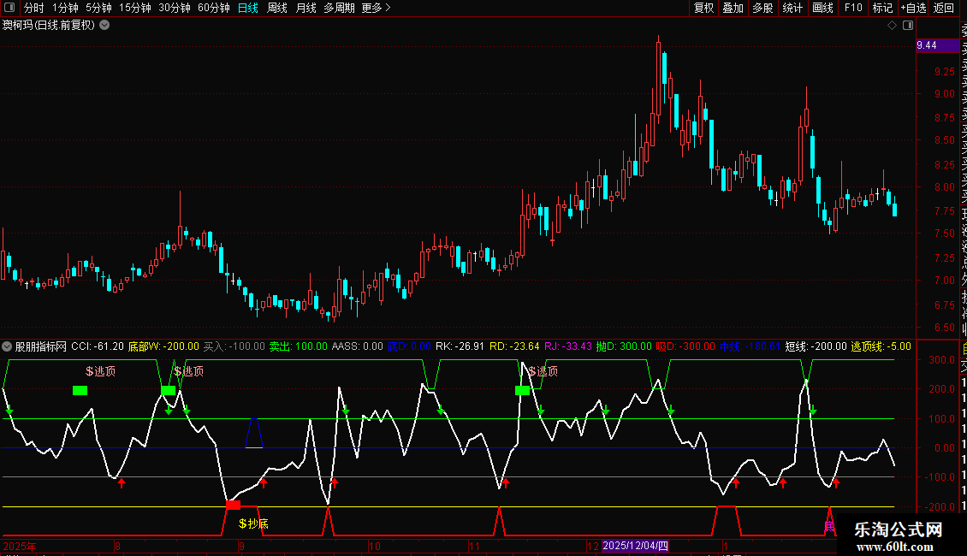
Task: Select the 15分钟 timeframe
Action: coord(134,8)
